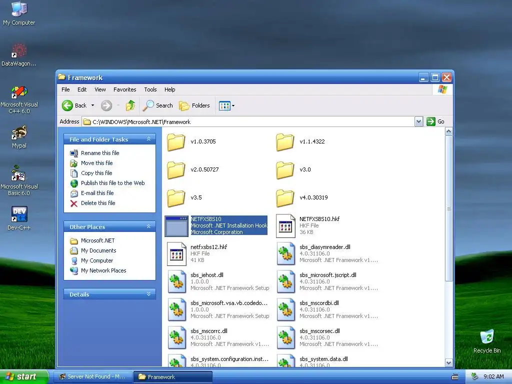Screen dimensions: 512x384
Task: Open the Tools menu
Action: [150, 89]
